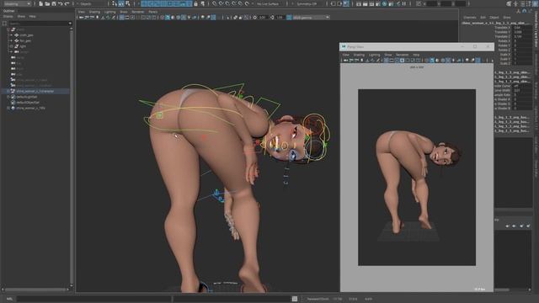The height and width of the screenshot is (303, 539).
Task: Open main viewport Show menu
Action: 124,12
